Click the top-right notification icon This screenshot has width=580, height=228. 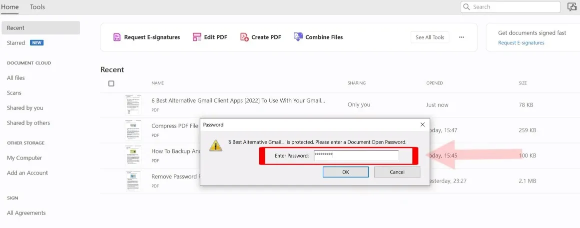(572, 7)
